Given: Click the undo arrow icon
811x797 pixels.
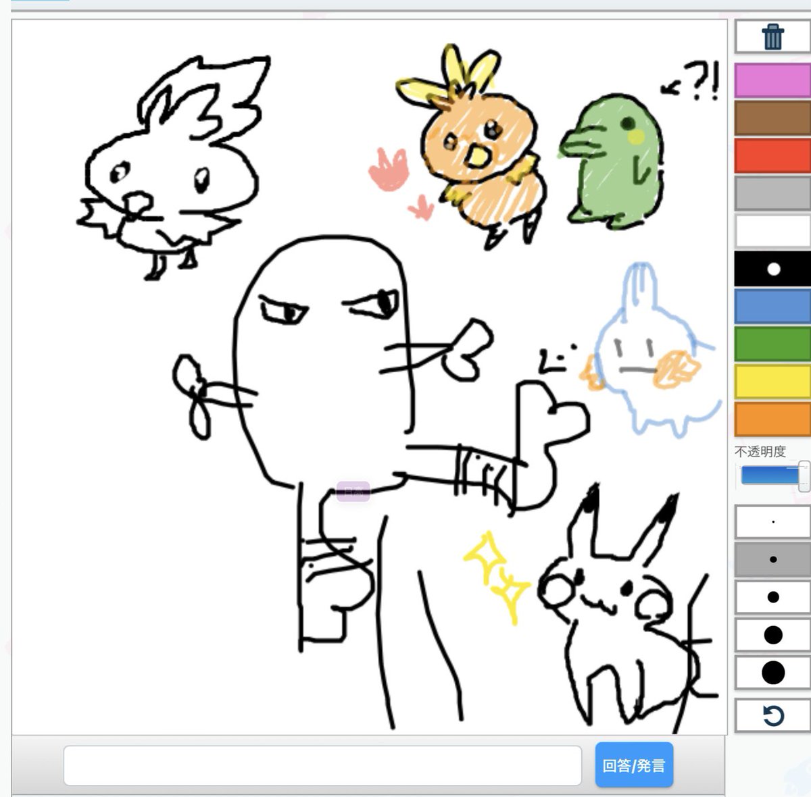Looking at the screenshot, I should pos(772,715).
